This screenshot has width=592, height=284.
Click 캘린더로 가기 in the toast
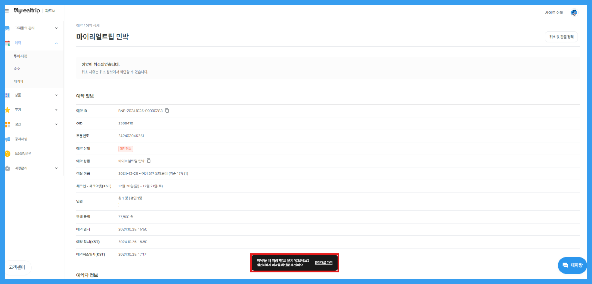(323, 263)
